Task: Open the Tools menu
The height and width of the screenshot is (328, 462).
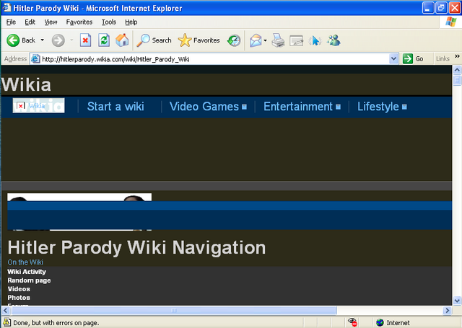Action: click(x=109, y=22)
